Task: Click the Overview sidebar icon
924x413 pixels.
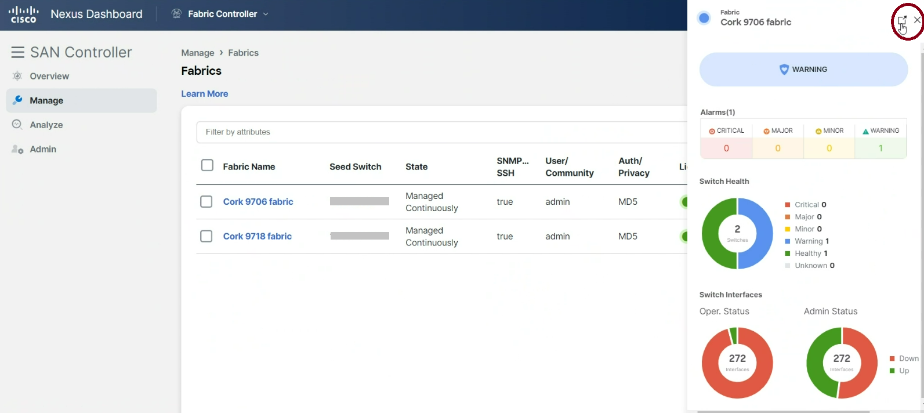Action: click(17, 76)
